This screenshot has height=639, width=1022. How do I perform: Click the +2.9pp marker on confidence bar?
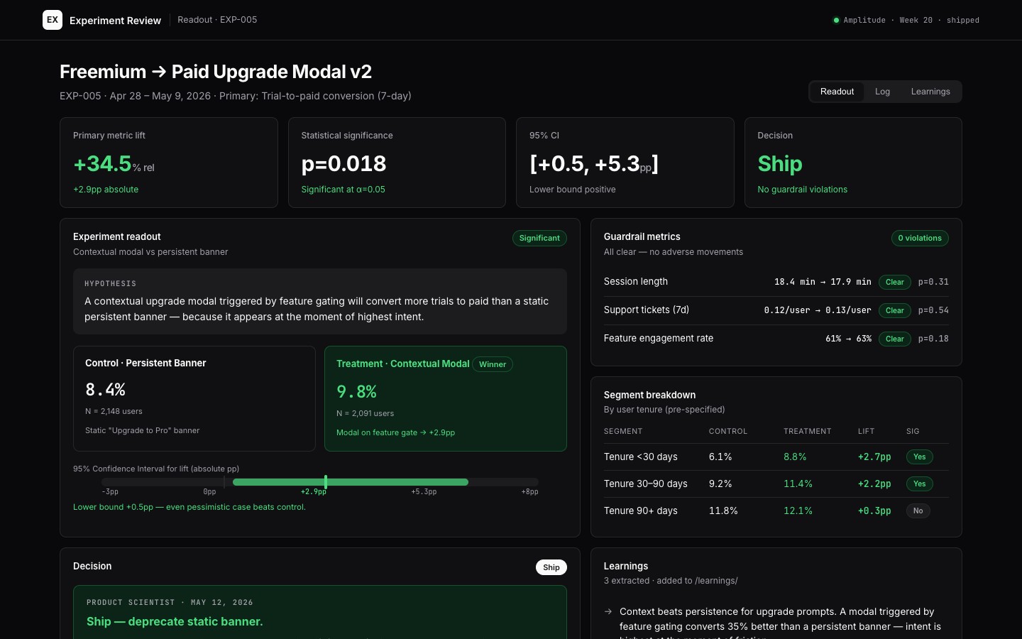(326, 482)
